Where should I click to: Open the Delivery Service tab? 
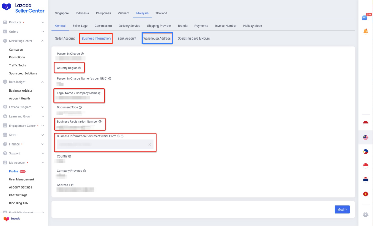pos(130,26)
